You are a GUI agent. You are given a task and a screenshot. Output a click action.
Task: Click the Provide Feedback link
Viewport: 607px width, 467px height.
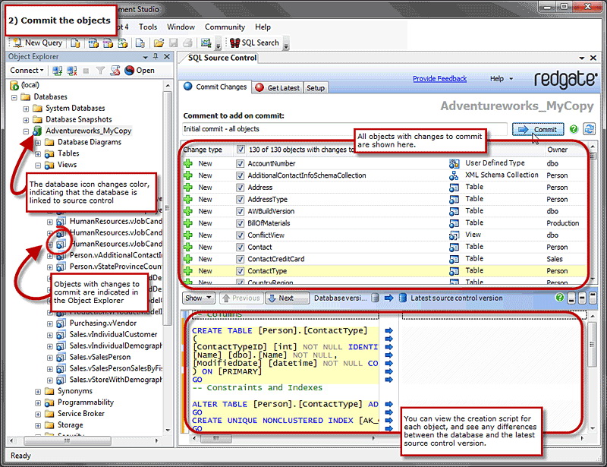(439, 79)
